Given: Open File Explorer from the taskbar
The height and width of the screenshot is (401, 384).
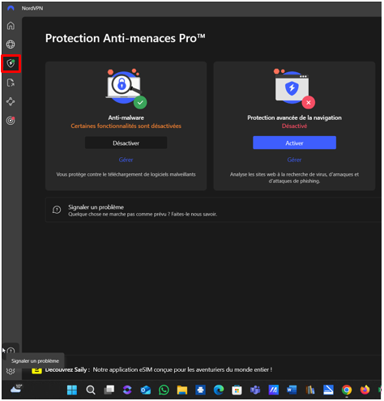Looking at the screenshot, I should pos(182,390).
